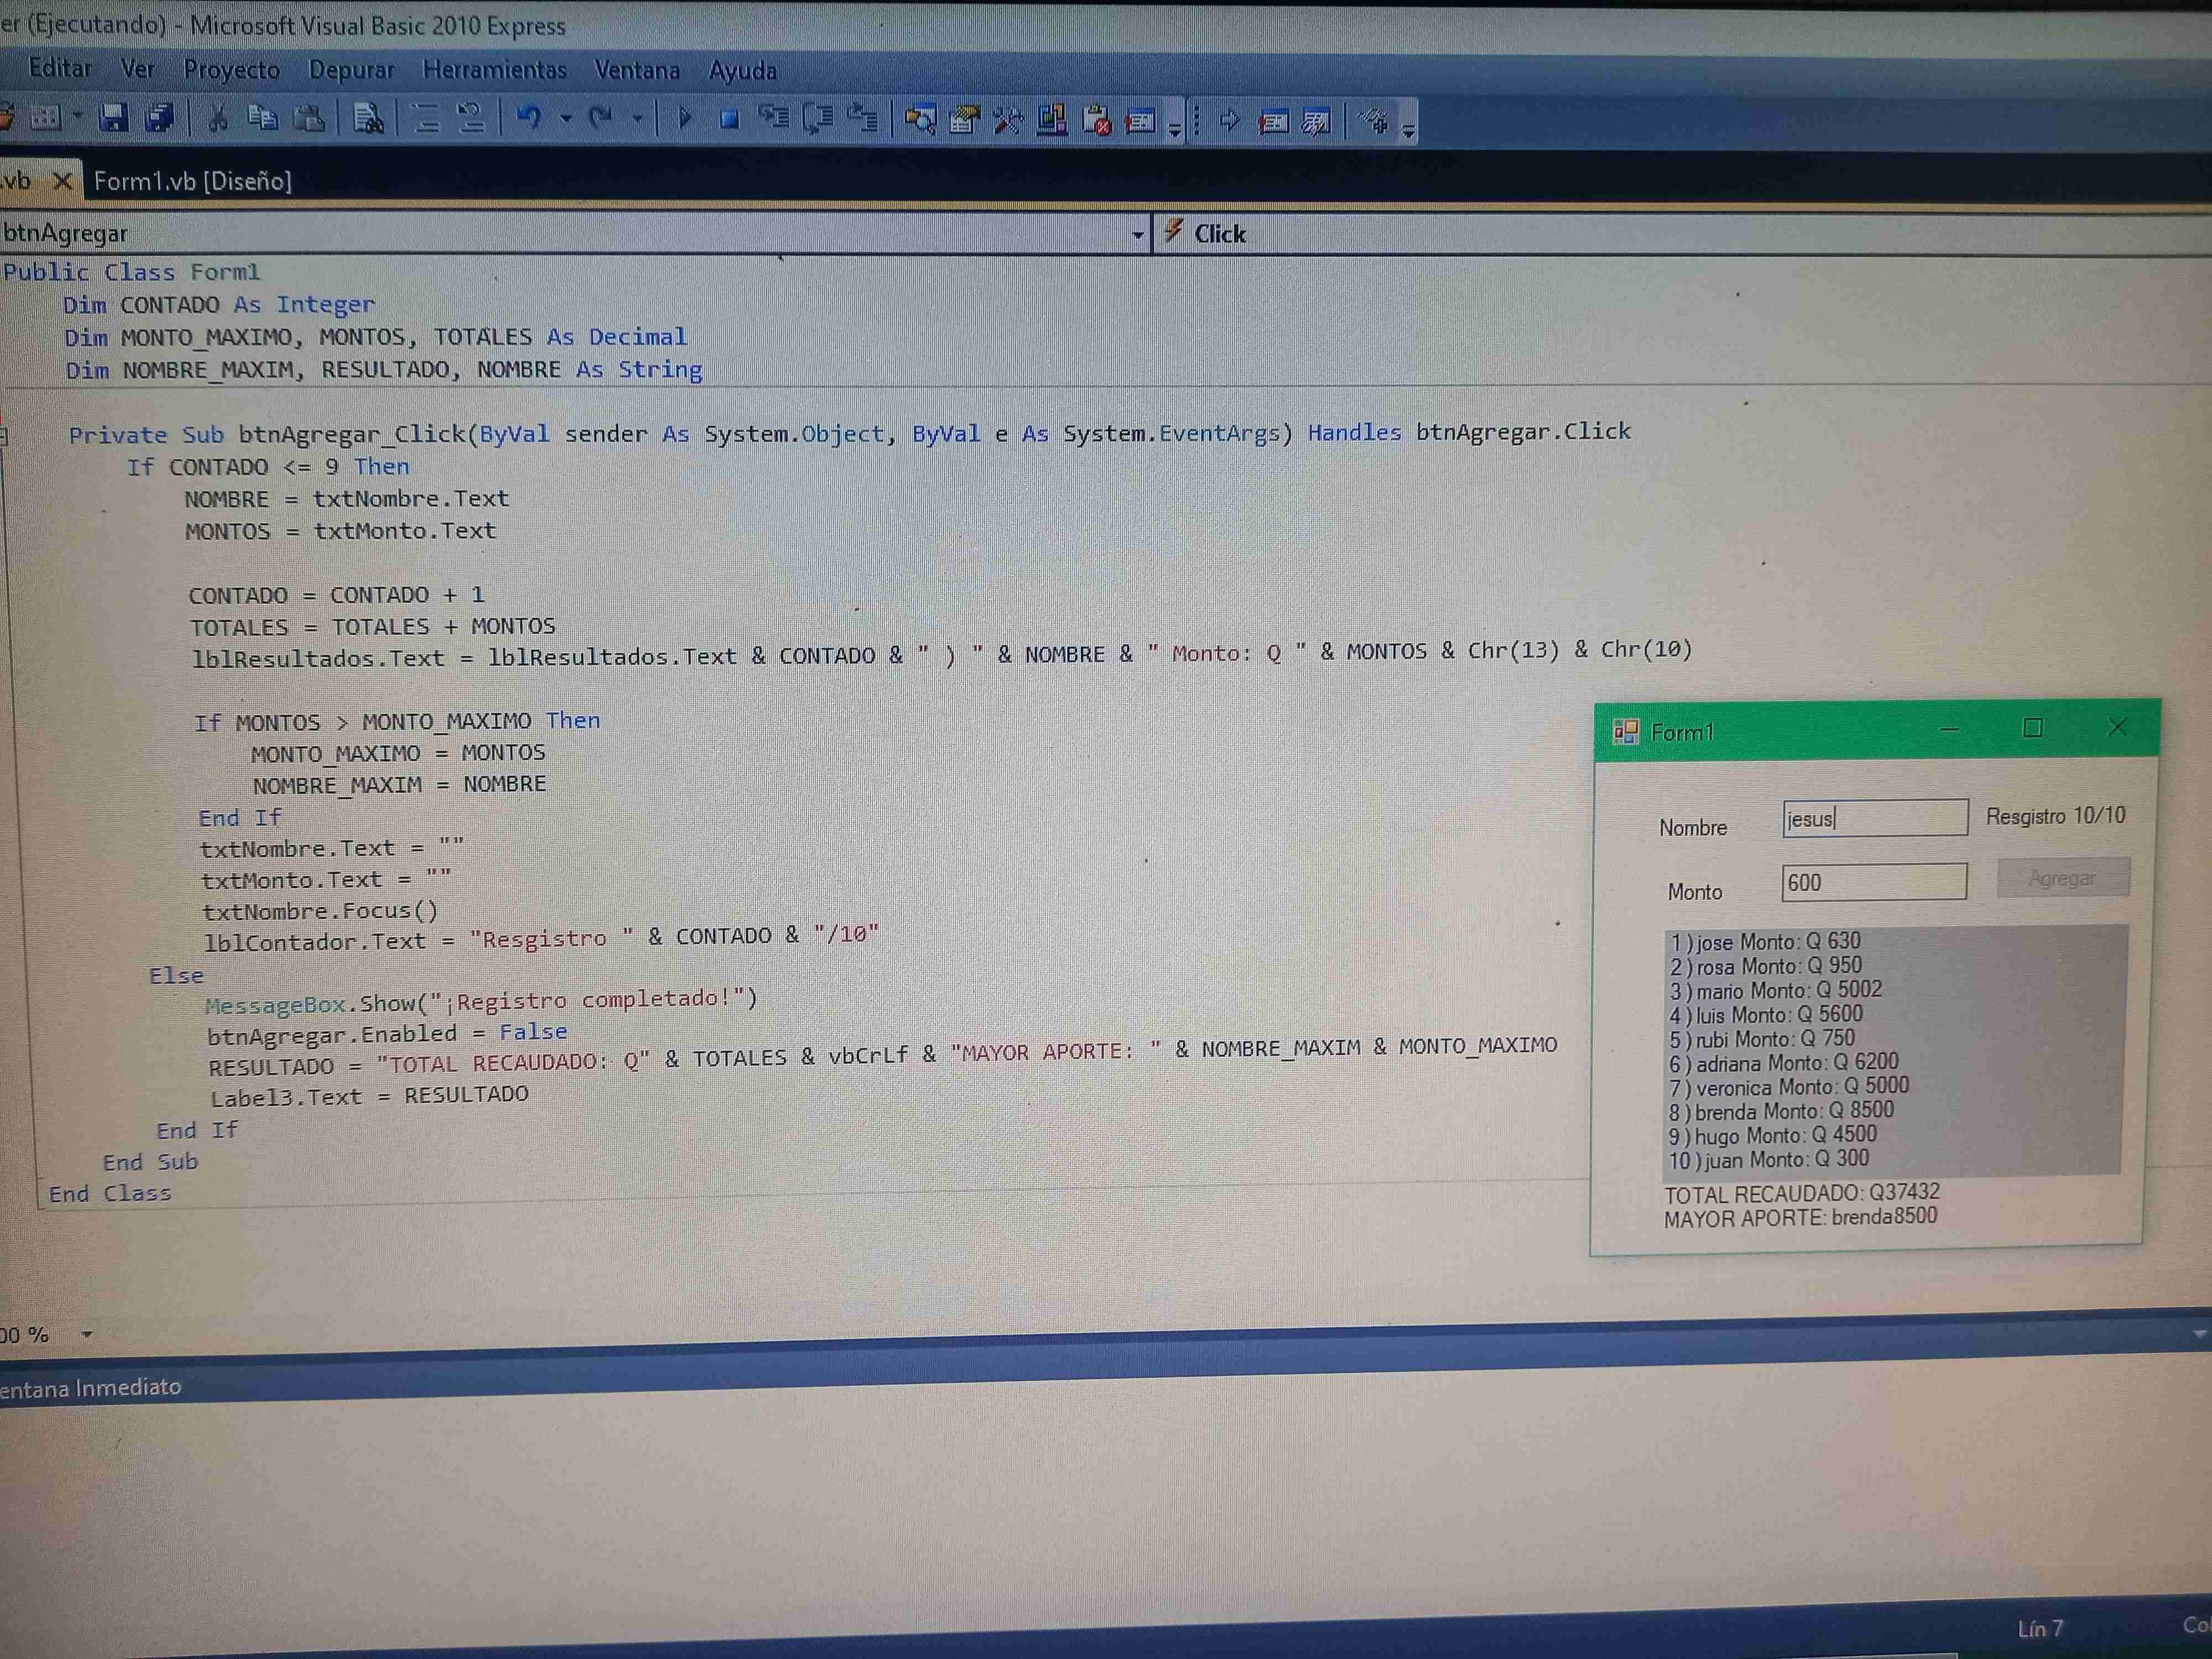Image resolution: width=2212 pixels, height=1659 pixels.
Task: Click the 'Resgistro 10/10' label in Form1
Action: tap(2055, 816)
